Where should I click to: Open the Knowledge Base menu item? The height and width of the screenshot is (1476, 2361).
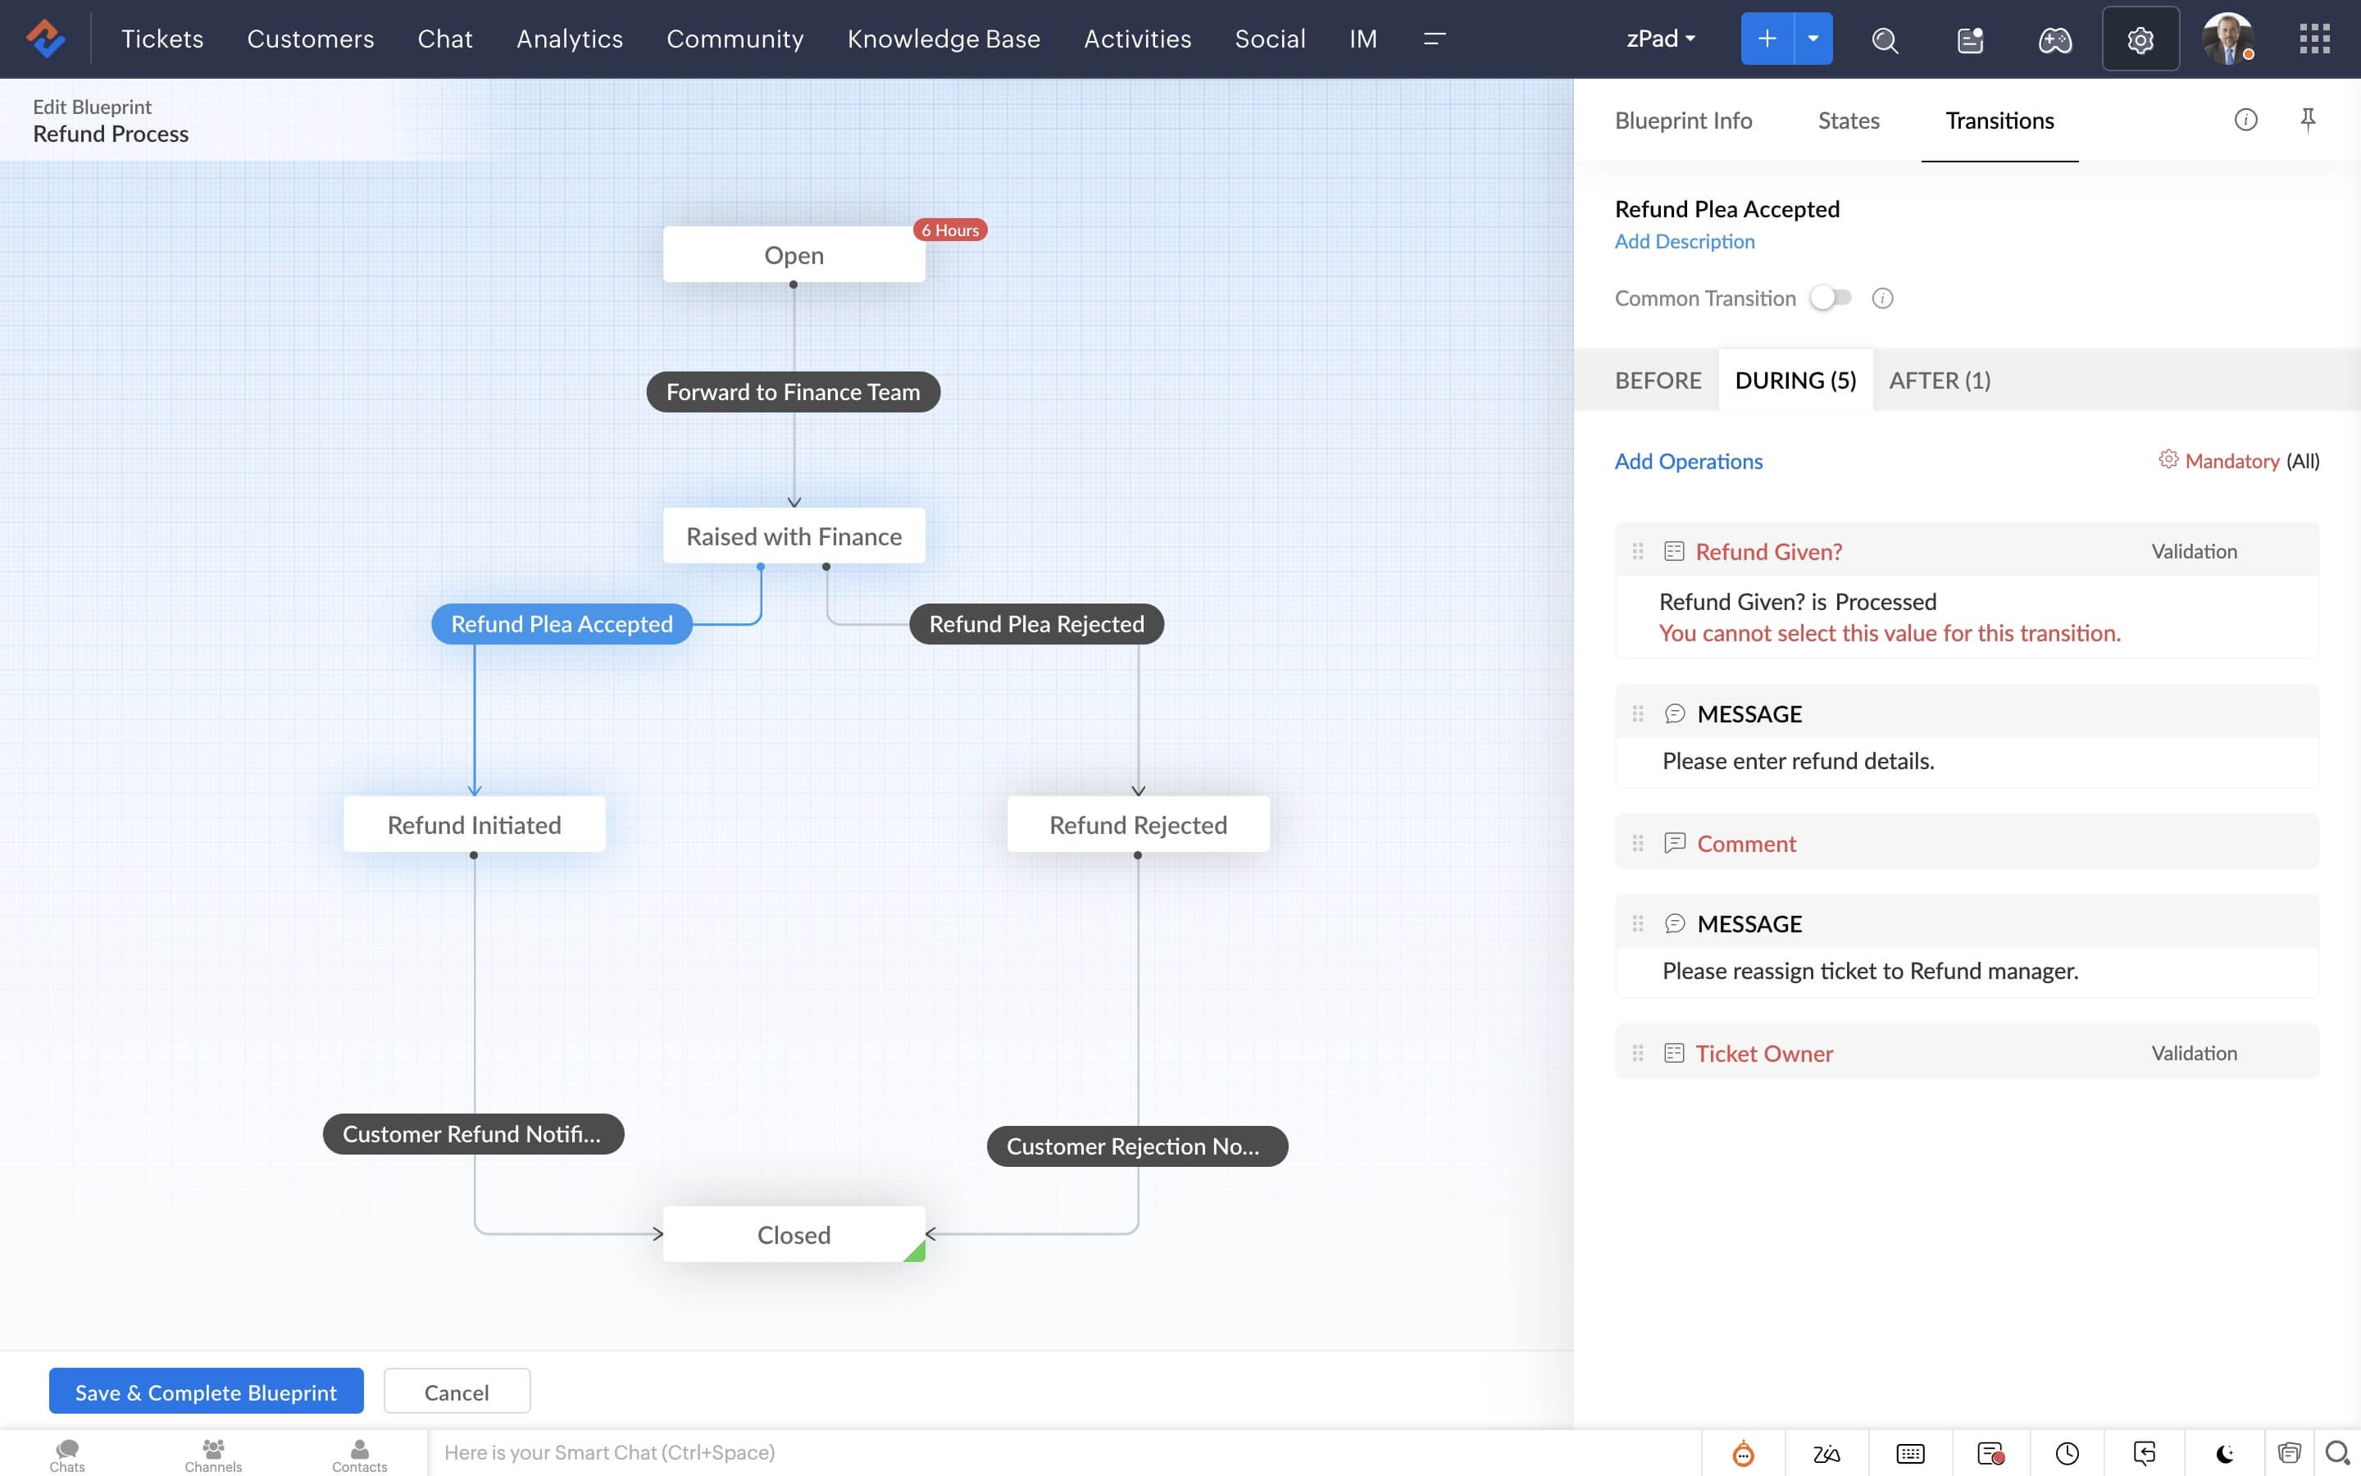(x=944, y=39)
